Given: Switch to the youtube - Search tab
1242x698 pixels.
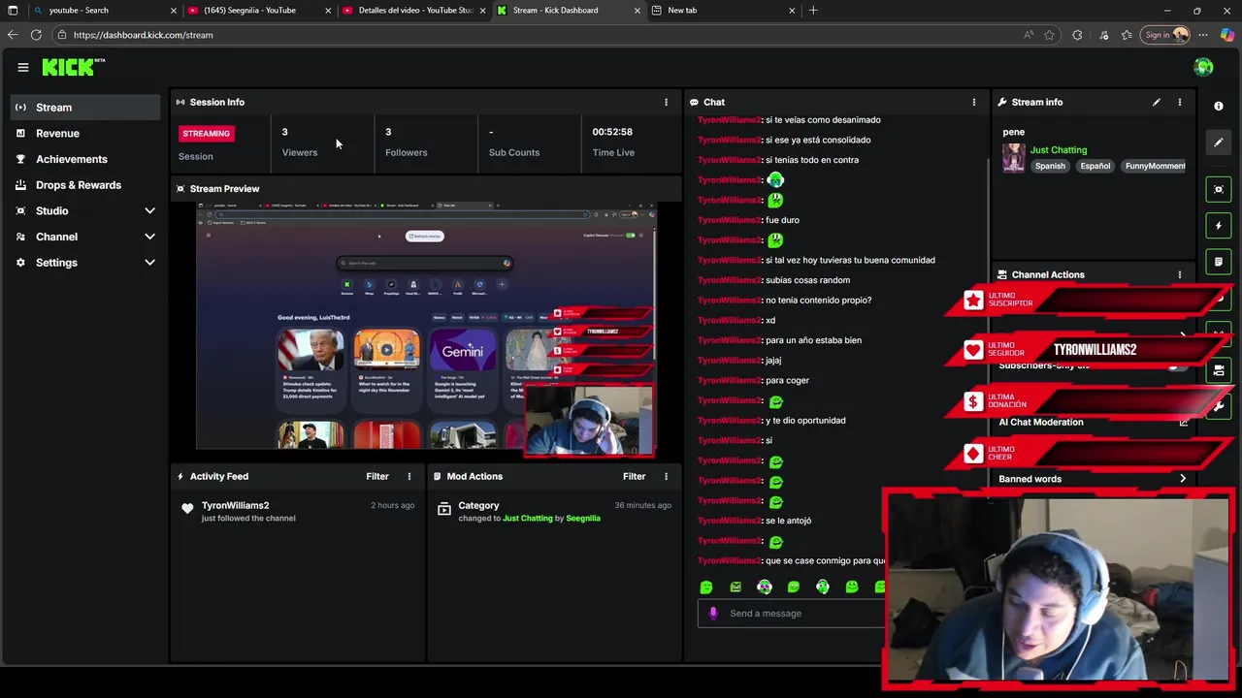Looking at the screenshot, I should coord(103,10).
